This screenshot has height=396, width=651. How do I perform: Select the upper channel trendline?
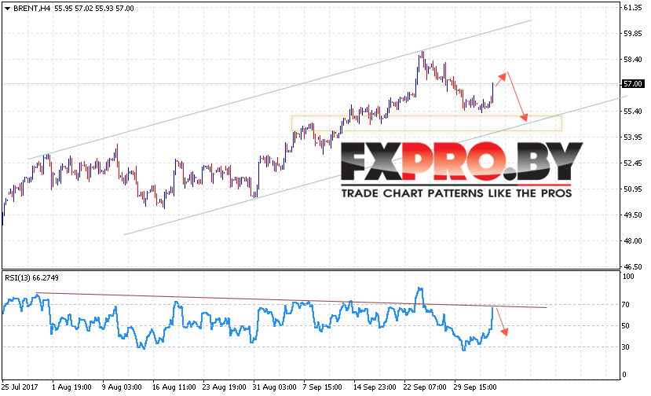280,90
